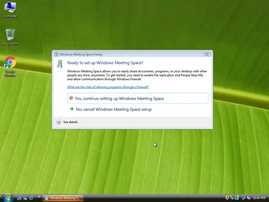Screen dimensions: 269x202
Task: Click the UAC shield beside Yes, continue
Action: (x=71, y=98)
